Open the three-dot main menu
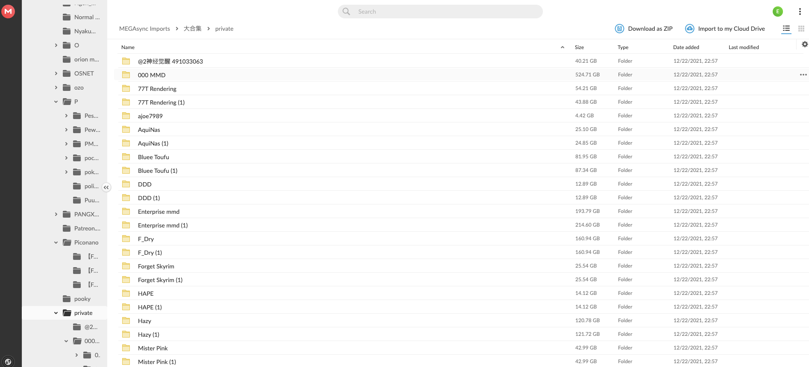This screenshot has width=809, height=367. click(800, 12)
